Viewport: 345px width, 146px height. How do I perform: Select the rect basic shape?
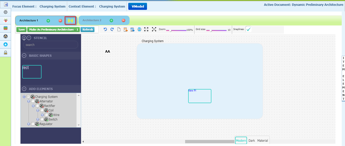(x=32, y=72)
